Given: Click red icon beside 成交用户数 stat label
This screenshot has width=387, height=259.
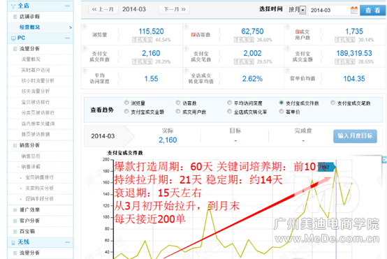Looking at the screenshot, I should pos(298,32).
